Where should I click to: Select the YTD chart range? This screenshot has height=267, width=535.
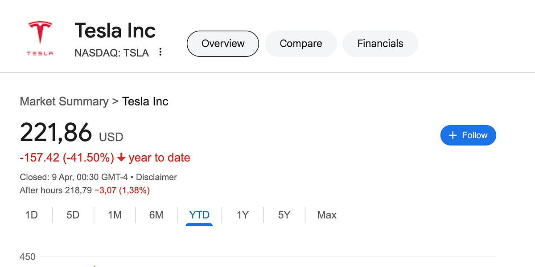[x=199, y=215]
